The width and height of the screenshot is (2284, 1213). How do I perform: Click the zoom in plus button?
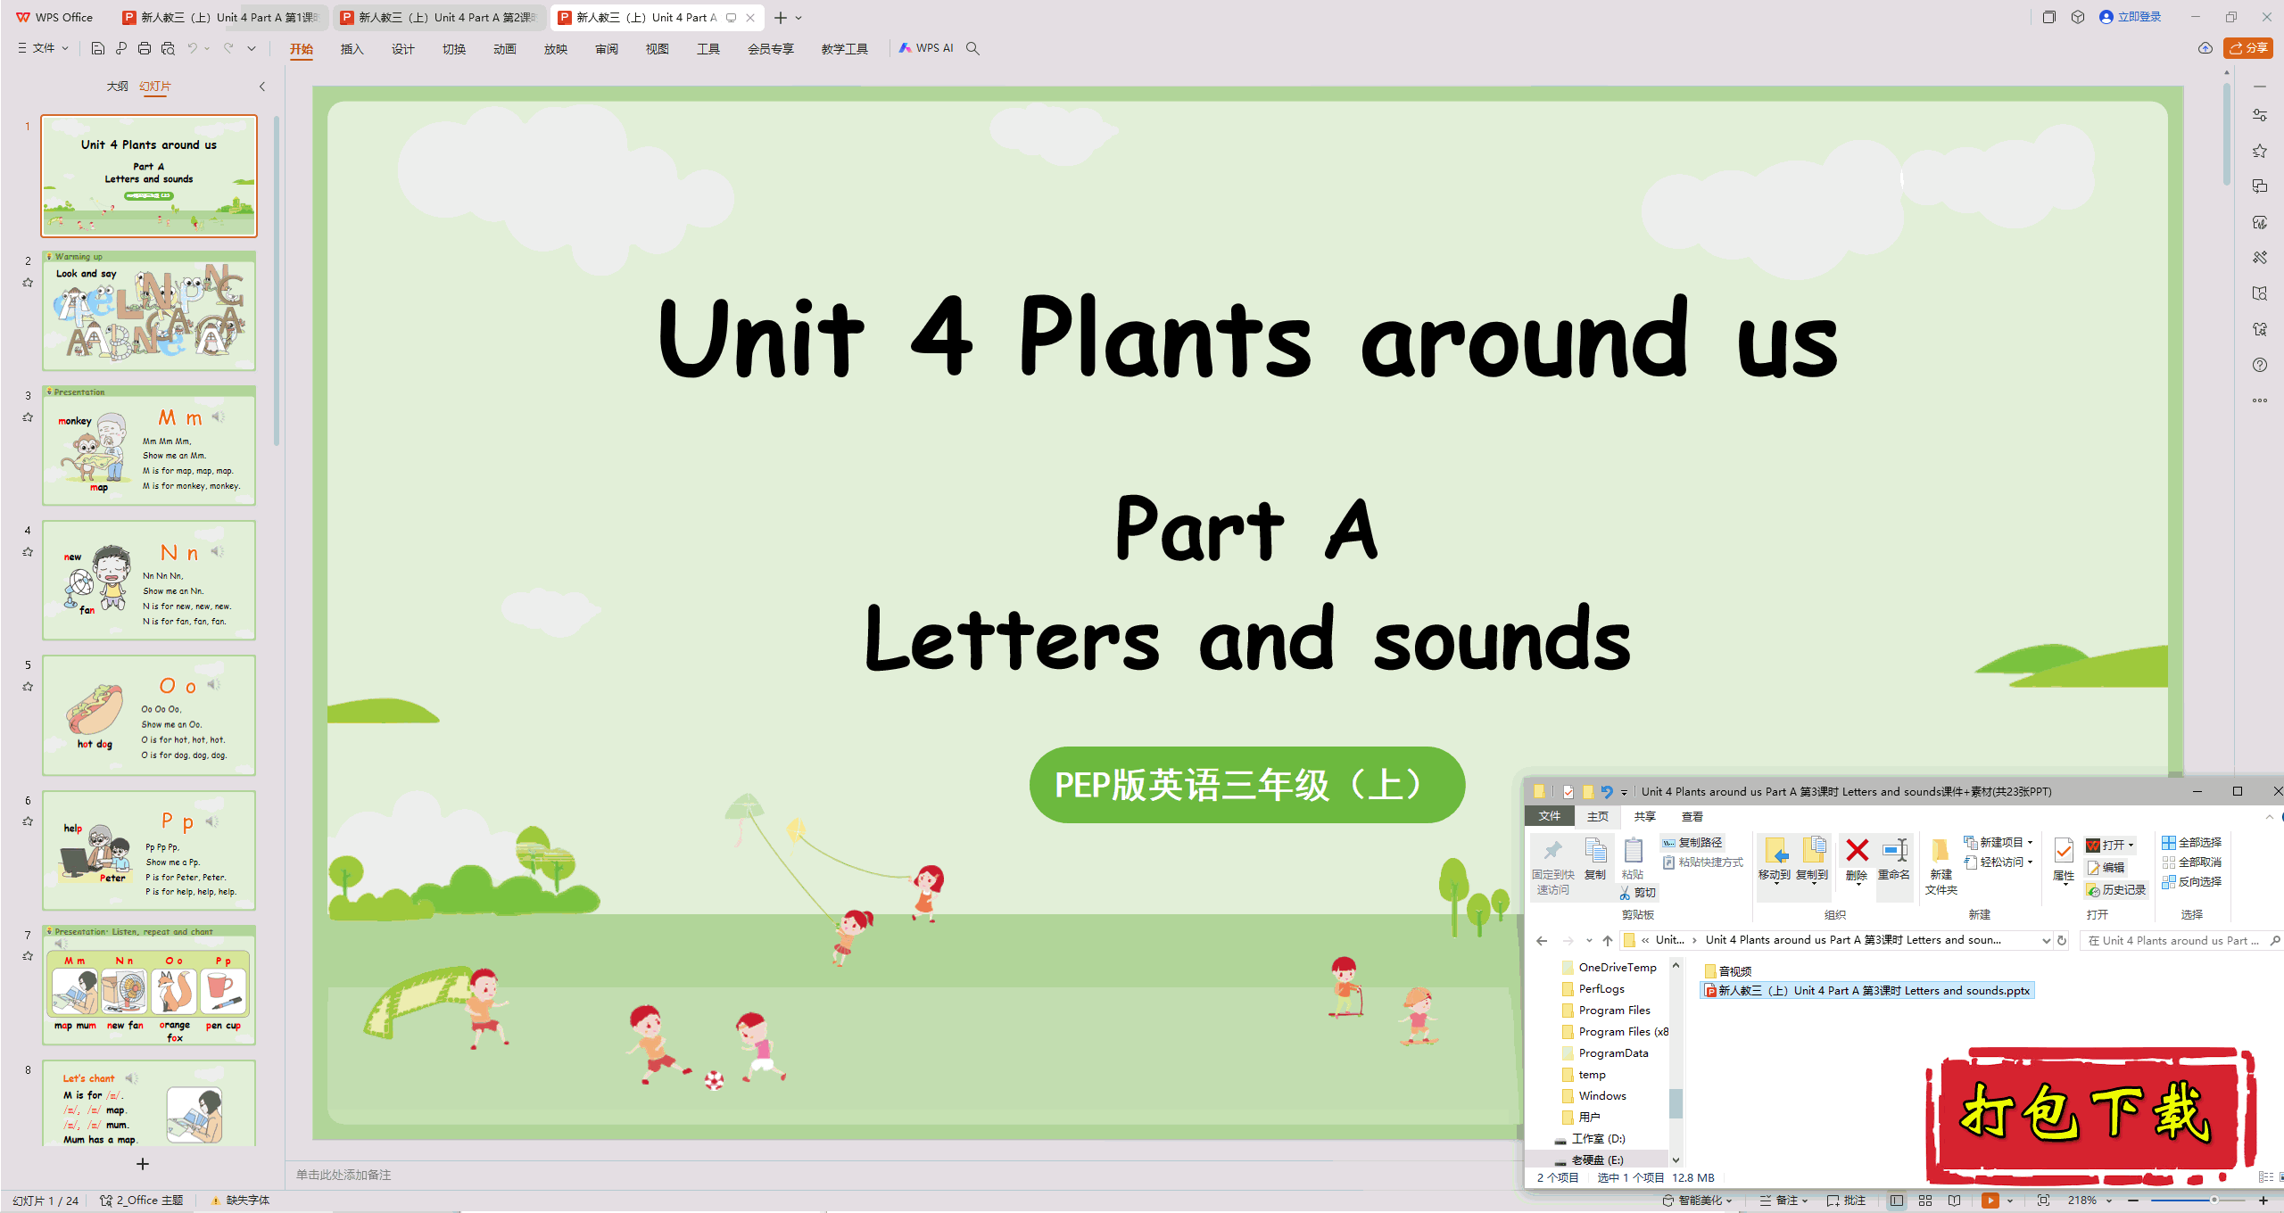click(2263, 1201)
